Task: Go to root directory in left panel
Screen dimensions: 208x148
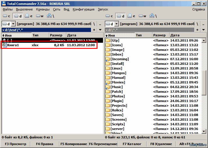Action: pos(94,24)
